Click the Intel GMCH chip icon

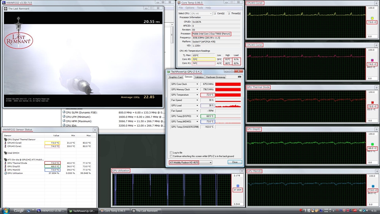click(x=5, y=153)
